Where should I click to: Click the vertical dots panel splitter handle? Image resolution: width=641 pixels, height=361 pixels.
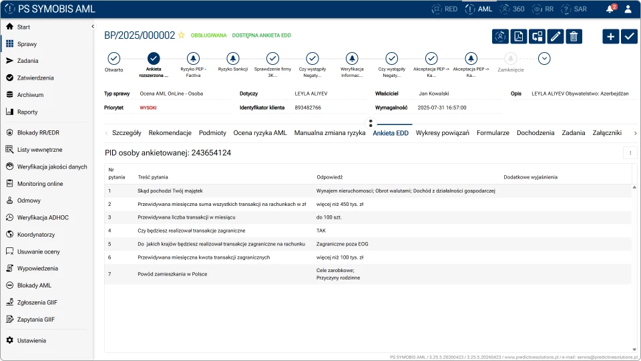(371, 123)
